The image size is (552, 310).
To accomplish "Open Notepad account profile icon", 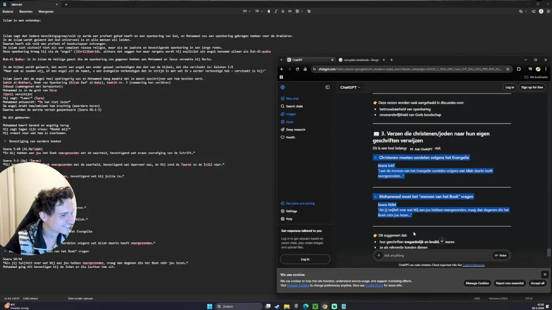I will 541,11.
